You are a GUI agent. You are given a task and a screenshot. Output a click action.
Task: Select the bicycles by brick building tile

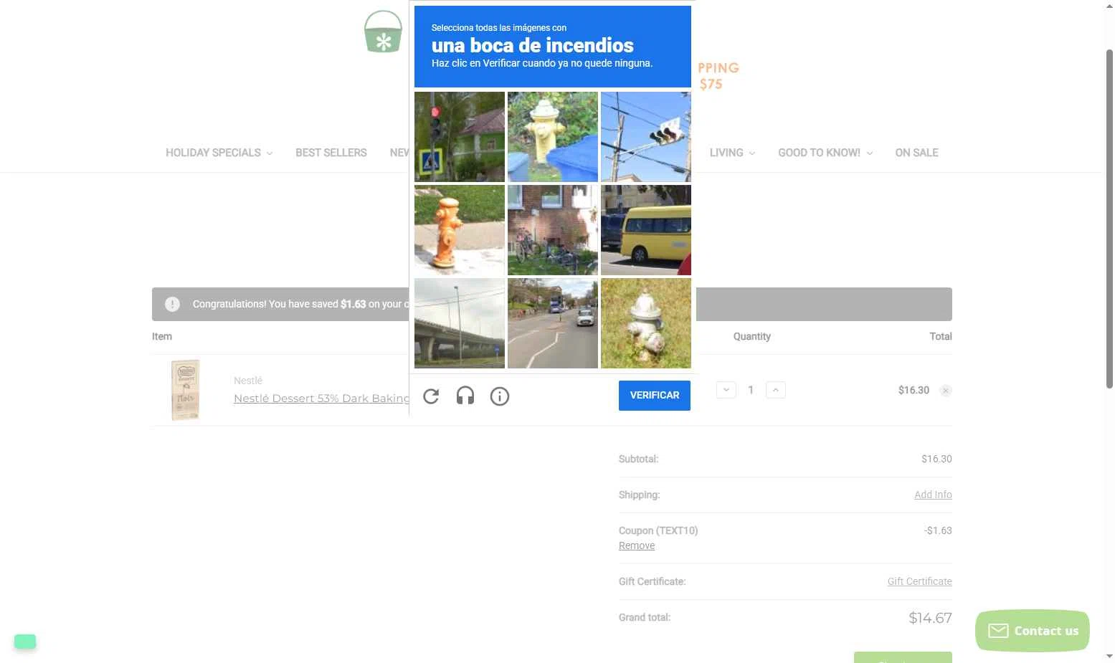click(x=553, y=230)
